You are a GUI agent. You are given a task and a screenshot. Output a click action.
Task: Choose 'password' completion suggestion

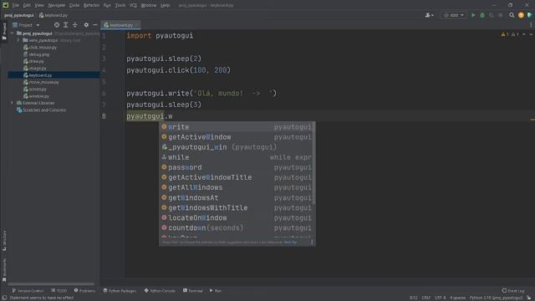click(236, 167)
